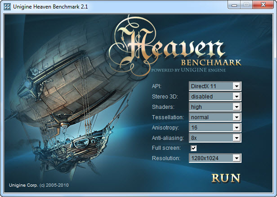Click the 'Stereo 3D:' label
Image resolution: width=277 pixels, height=197 pixels.
point(165,97)
